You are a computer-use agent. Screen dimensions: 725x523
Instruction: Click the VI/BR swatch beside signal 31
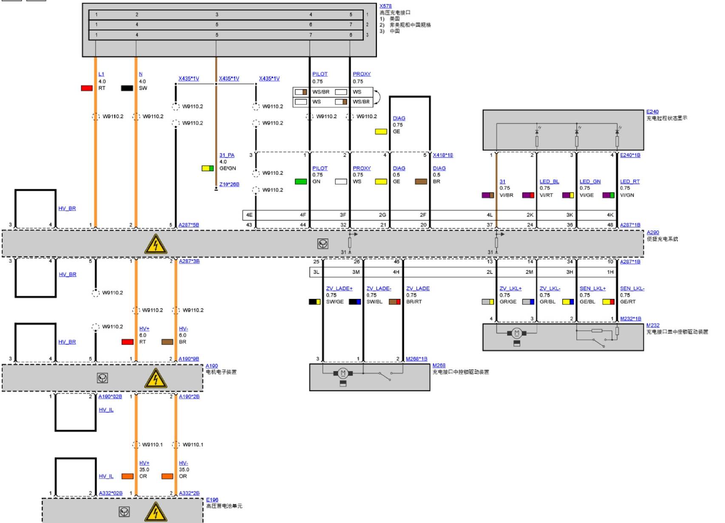click(488, 195)
